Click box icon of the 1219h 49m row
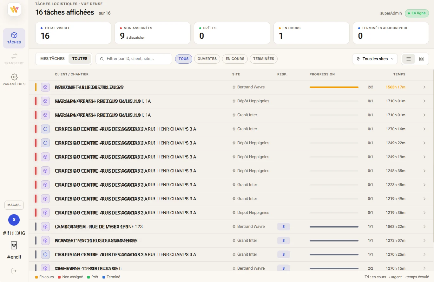The image size is (434, 282). pyautogui.click(x=45, y=199)
